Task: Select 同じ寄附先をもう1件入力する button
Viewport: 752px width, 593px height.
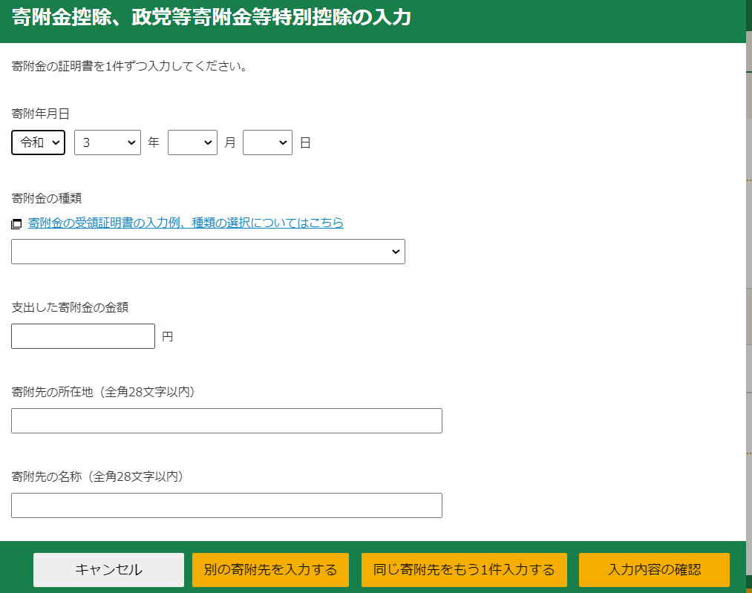Action: tap(464, 570)
